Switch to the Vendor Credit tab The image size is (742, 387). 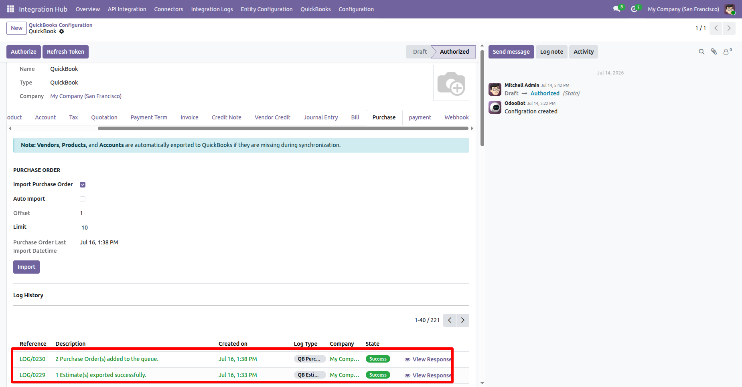pyautogui.click(x=272, y=117)
